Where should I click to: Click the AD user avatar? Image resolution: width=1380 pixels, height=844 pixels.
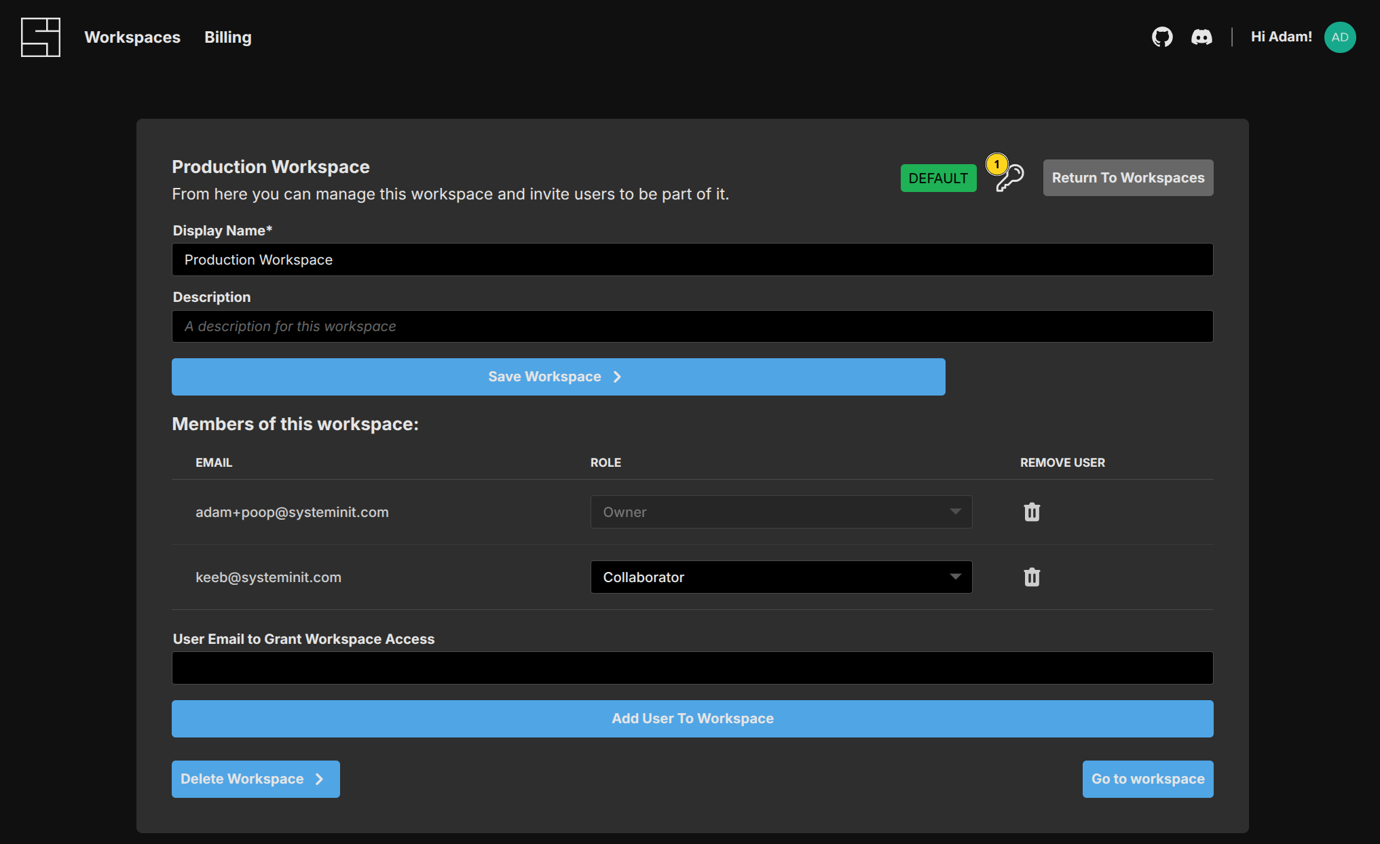1339,37
